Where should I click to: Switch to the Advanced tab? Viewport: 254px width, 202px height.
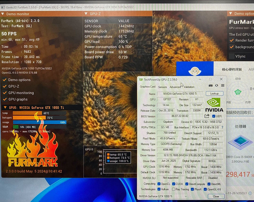pos(175,87)
